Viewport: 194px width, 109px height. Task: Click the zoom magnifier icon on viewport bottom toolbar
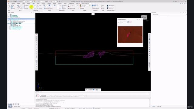coord(86,90)
